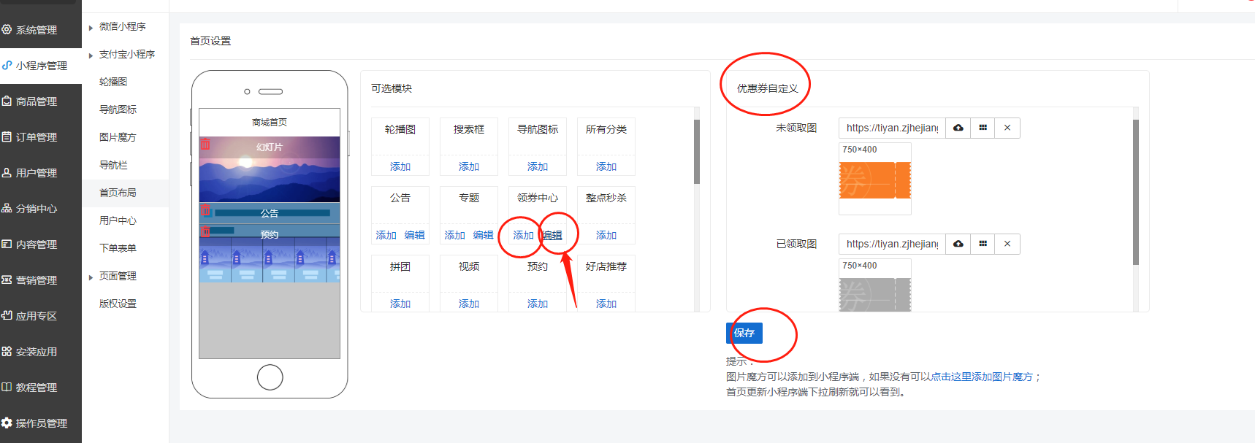Clear the 已领取图 image with X icon
This screenshot has height=443, width=1255.
coord(1007,244)
